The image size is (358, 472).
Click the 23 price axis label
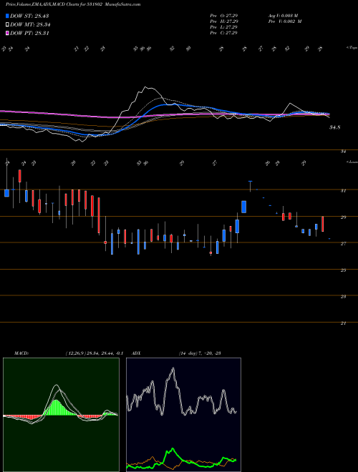click(343, 297)
